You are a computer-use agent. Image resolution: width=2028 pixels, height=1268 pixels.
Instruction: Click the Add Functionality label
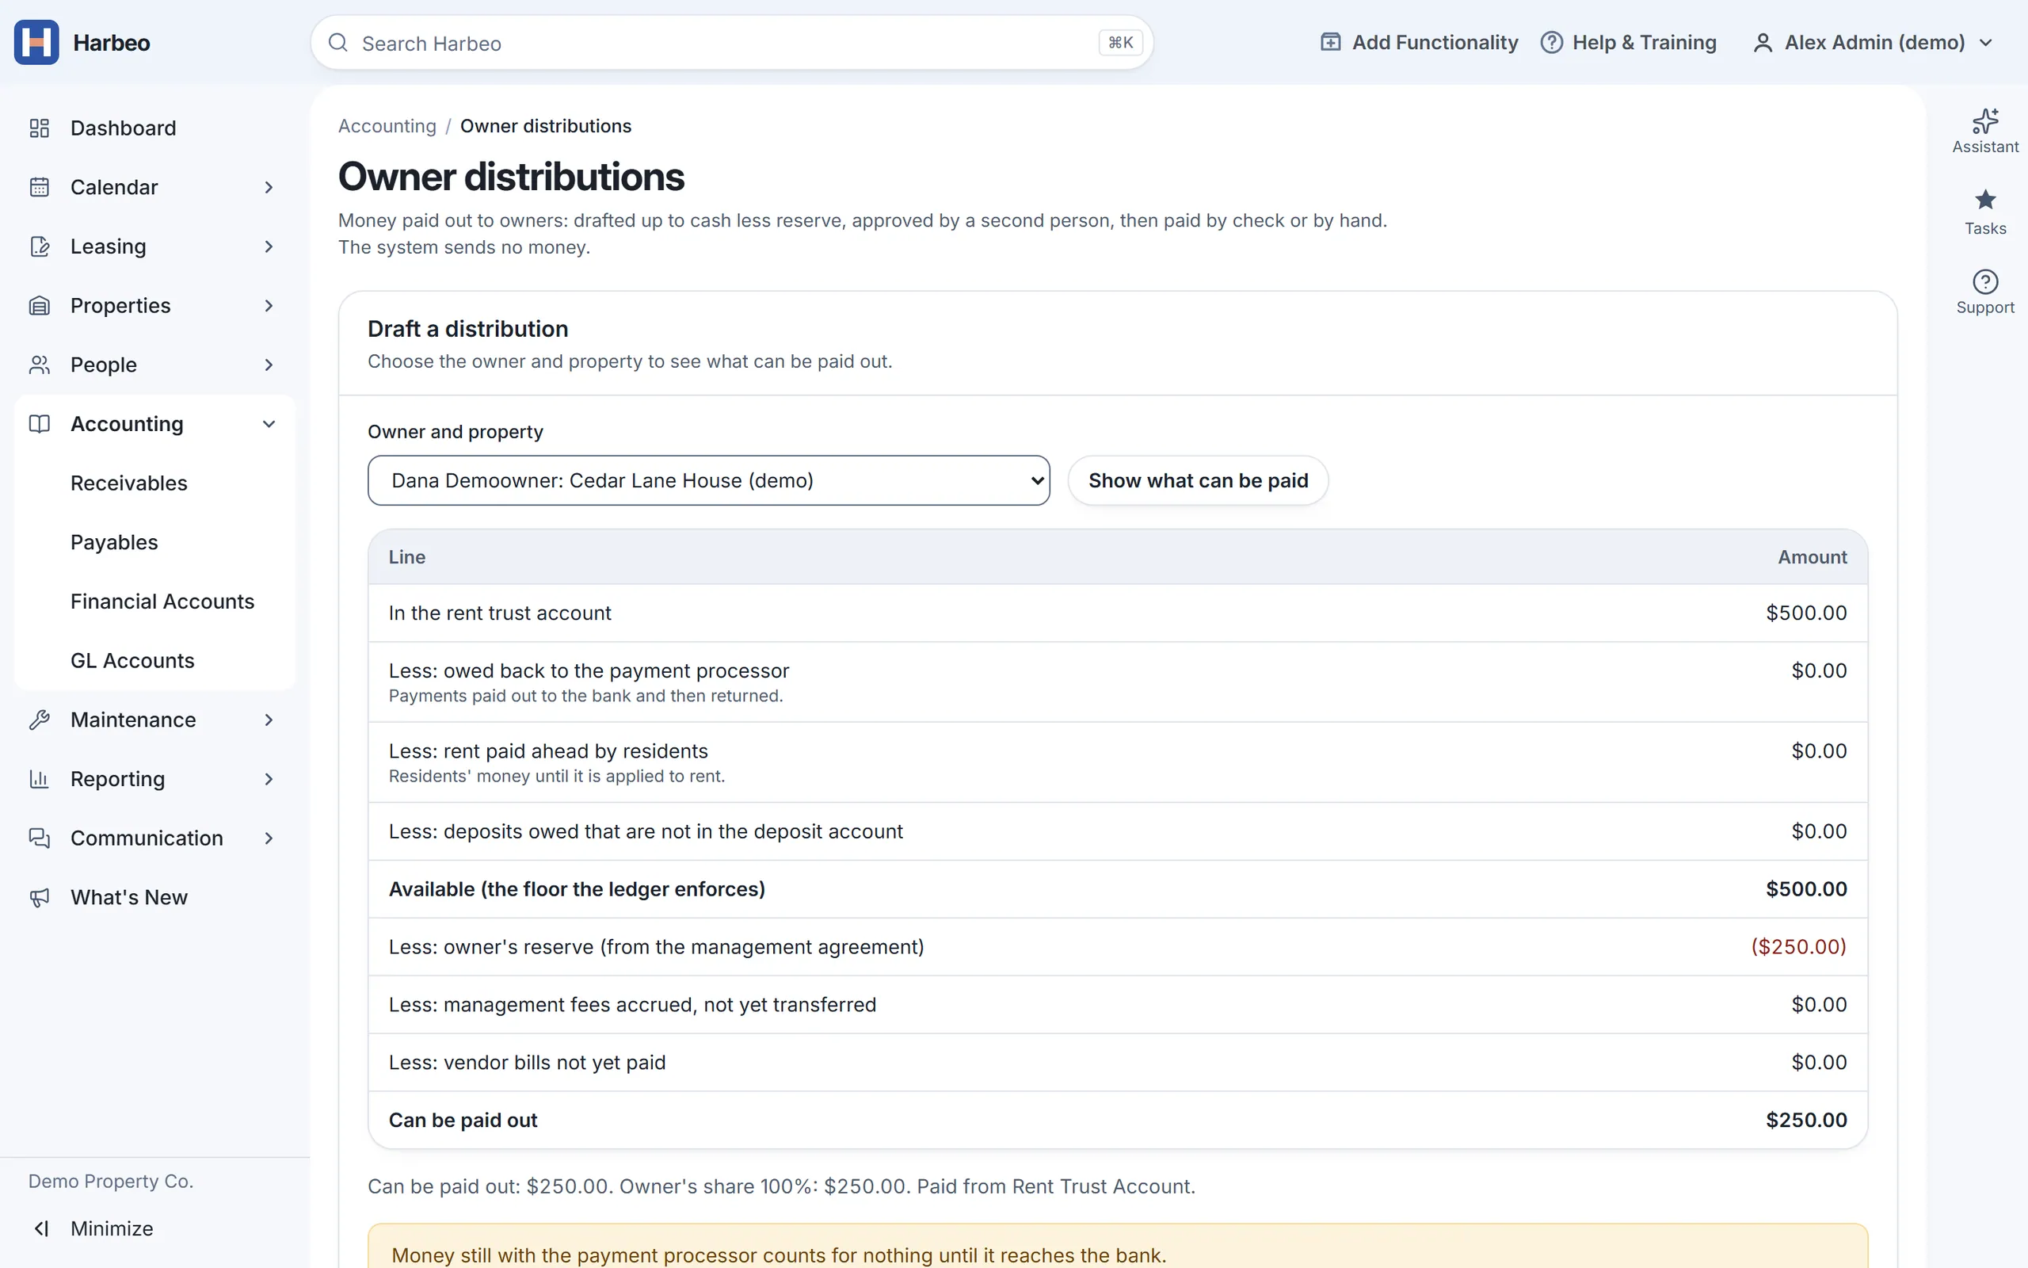tap(1435, 42)
